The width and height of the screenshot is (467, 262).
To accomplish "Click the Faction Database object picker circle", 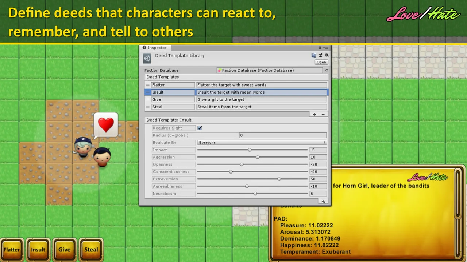I will tap(327, 70).
